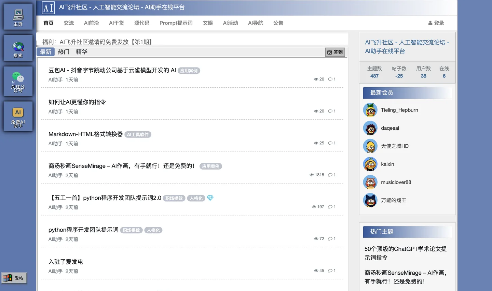
Task: Click 登录 to sign in
Action: coord(436,23)
